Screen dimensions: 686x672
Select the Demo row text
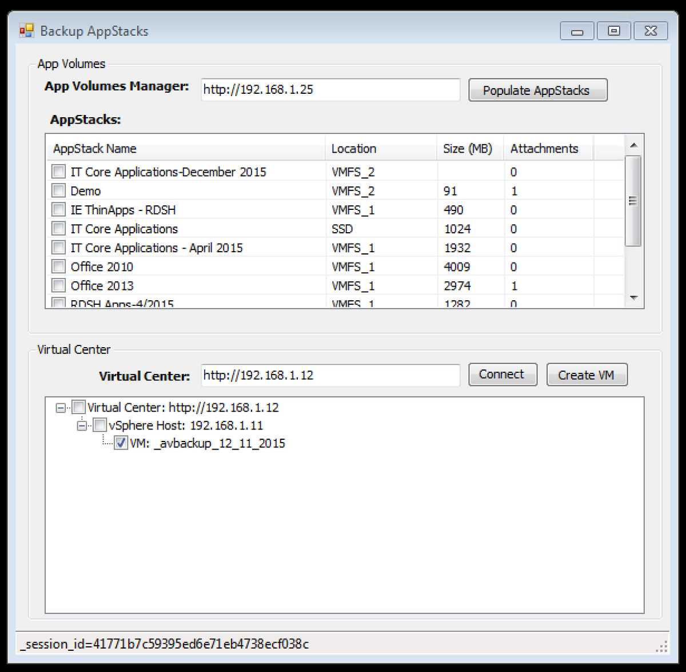point(86,191)
